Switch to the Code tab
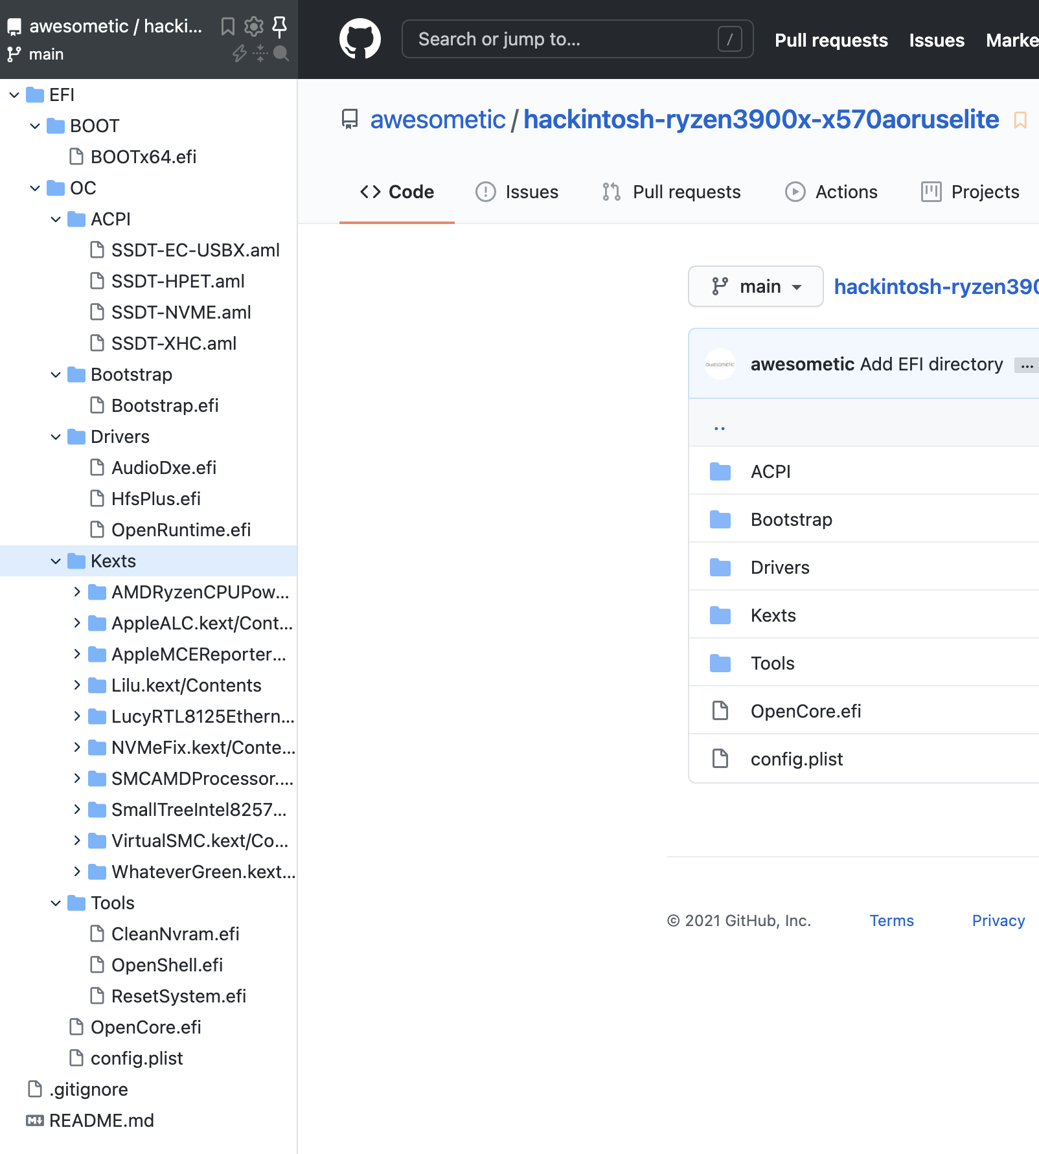 (397, 192)
